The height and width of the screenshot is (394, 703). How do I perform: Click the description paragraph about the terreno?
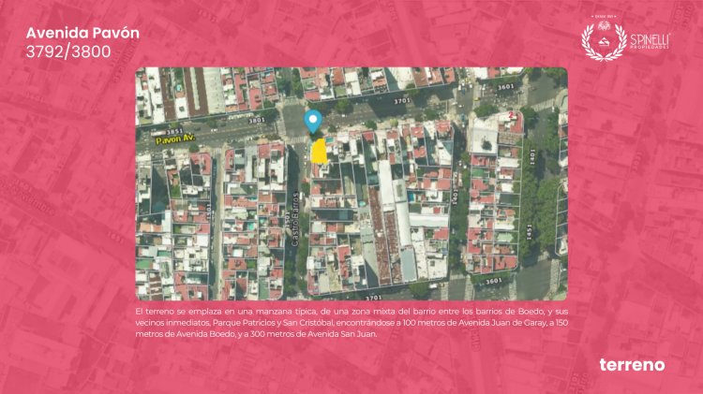[351, 322]
